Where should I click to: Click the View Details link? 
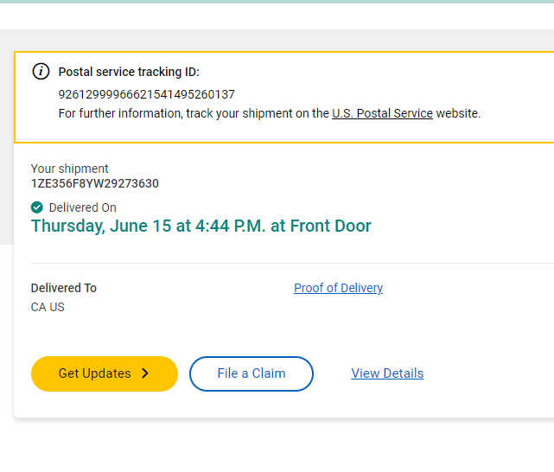[387, 373]
